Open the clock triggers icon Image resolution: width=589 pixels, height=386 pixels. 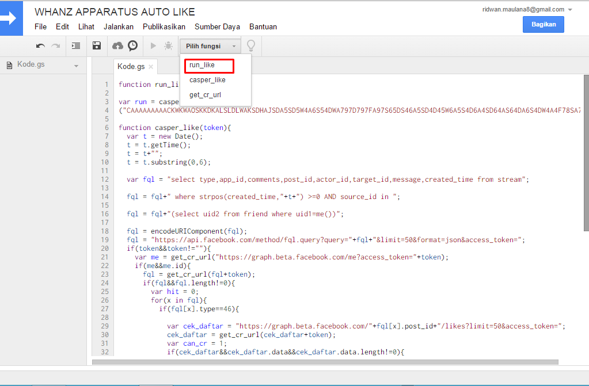tap(132, 46)
